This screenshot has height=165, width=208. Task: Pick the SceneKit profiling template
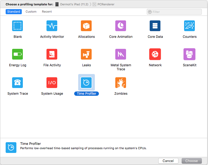[x=189, y=54]
